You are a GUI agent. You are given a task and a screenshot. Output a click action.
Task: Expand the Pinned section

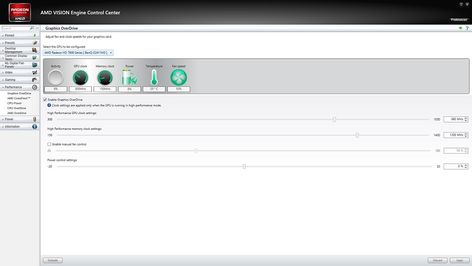click(x=19, y=35)
